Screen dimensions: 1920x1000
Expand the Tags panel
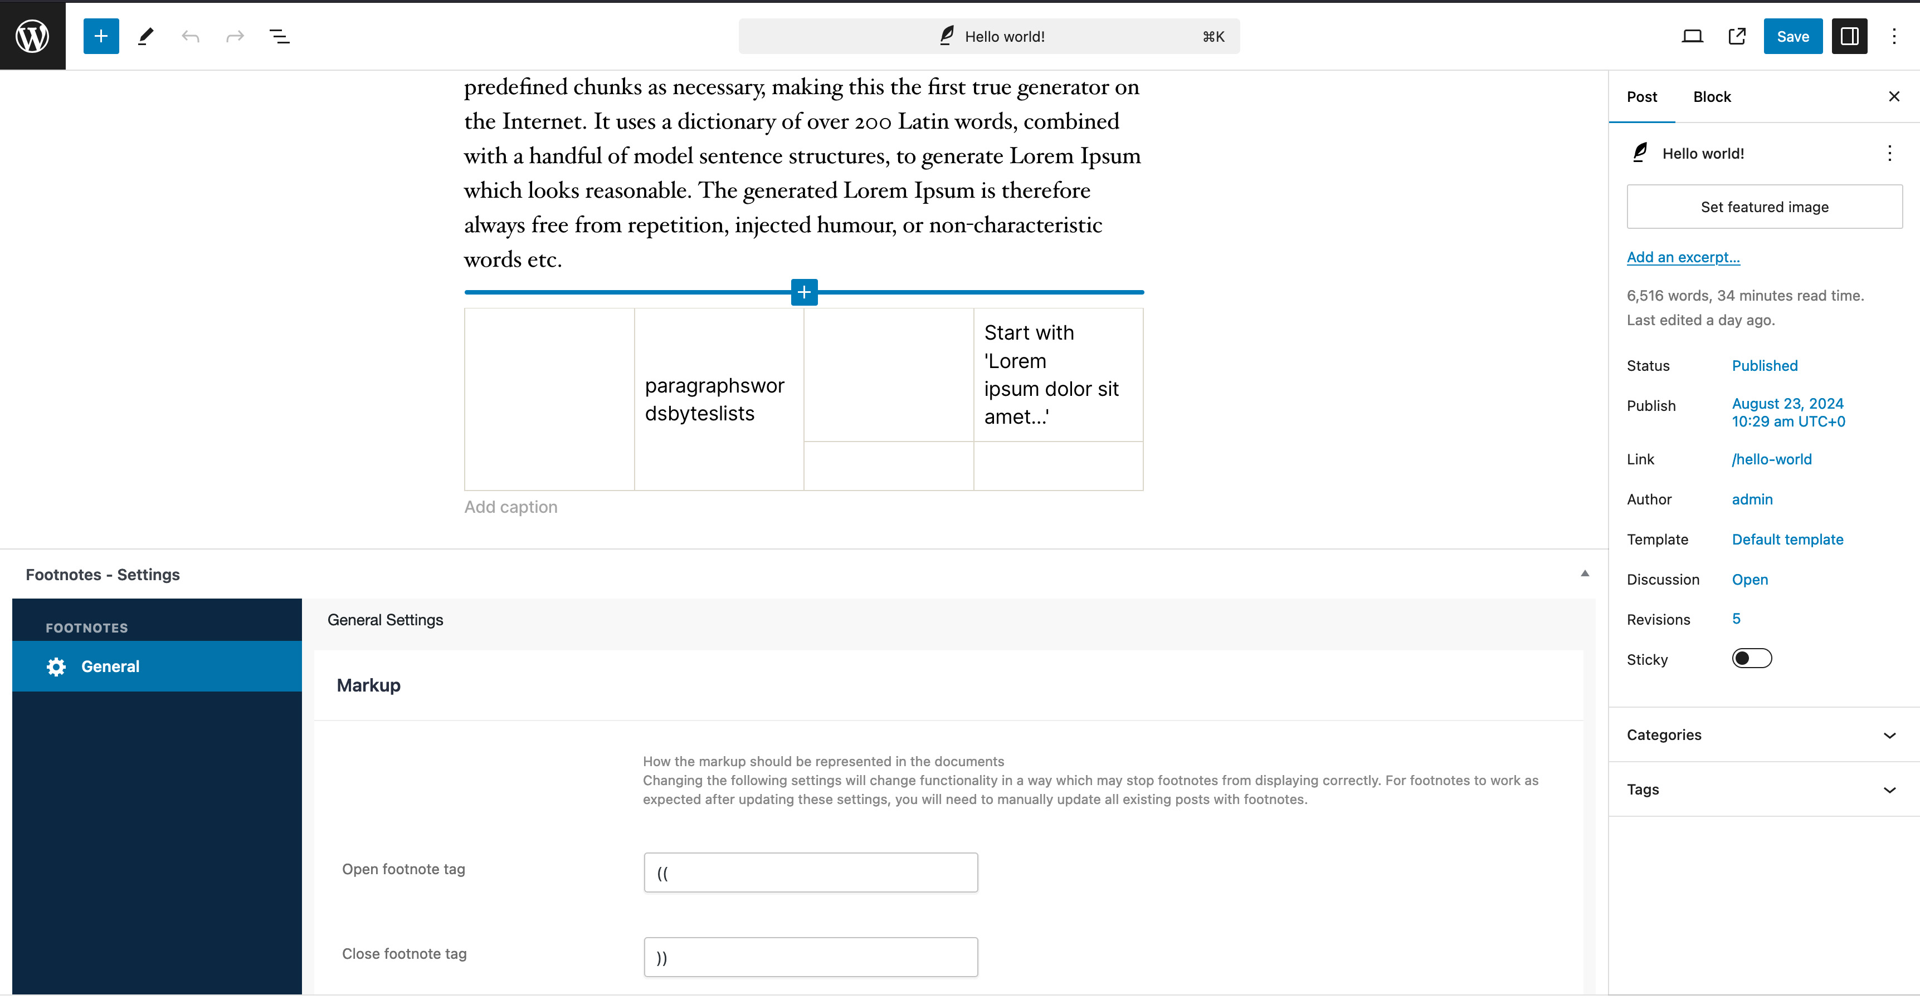pyautogui.click(x=1764, y=790)
